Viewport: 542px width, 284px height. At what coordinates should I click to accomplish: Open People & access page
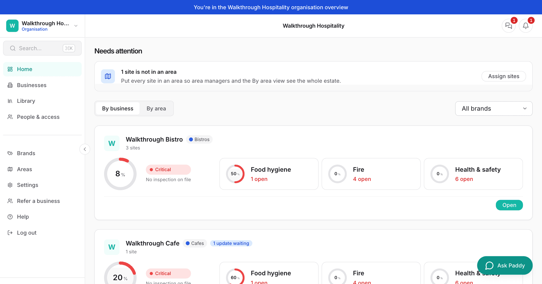tap(42, 117)
